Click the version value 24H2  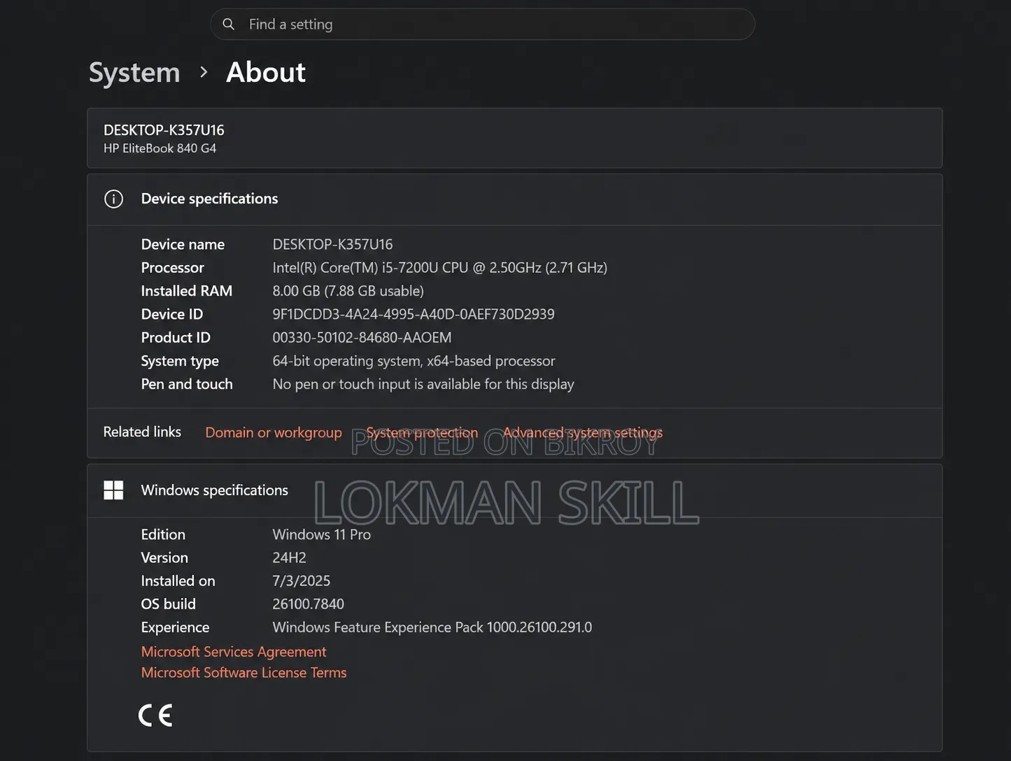click(x=289, y=558)
